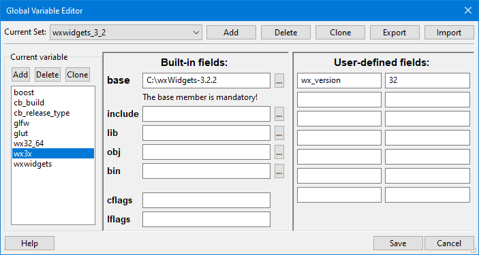Save the global variable changes

398,243
